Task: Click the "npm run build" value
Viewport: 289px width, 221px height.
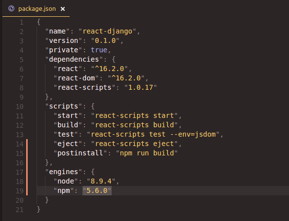Action: point(147,153)
